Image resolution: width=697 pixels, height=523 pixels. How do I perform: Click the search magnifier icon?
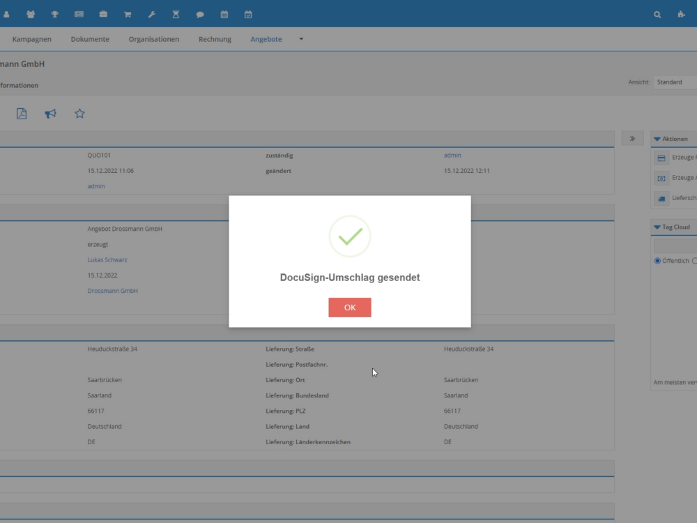(x=657, y=14)
